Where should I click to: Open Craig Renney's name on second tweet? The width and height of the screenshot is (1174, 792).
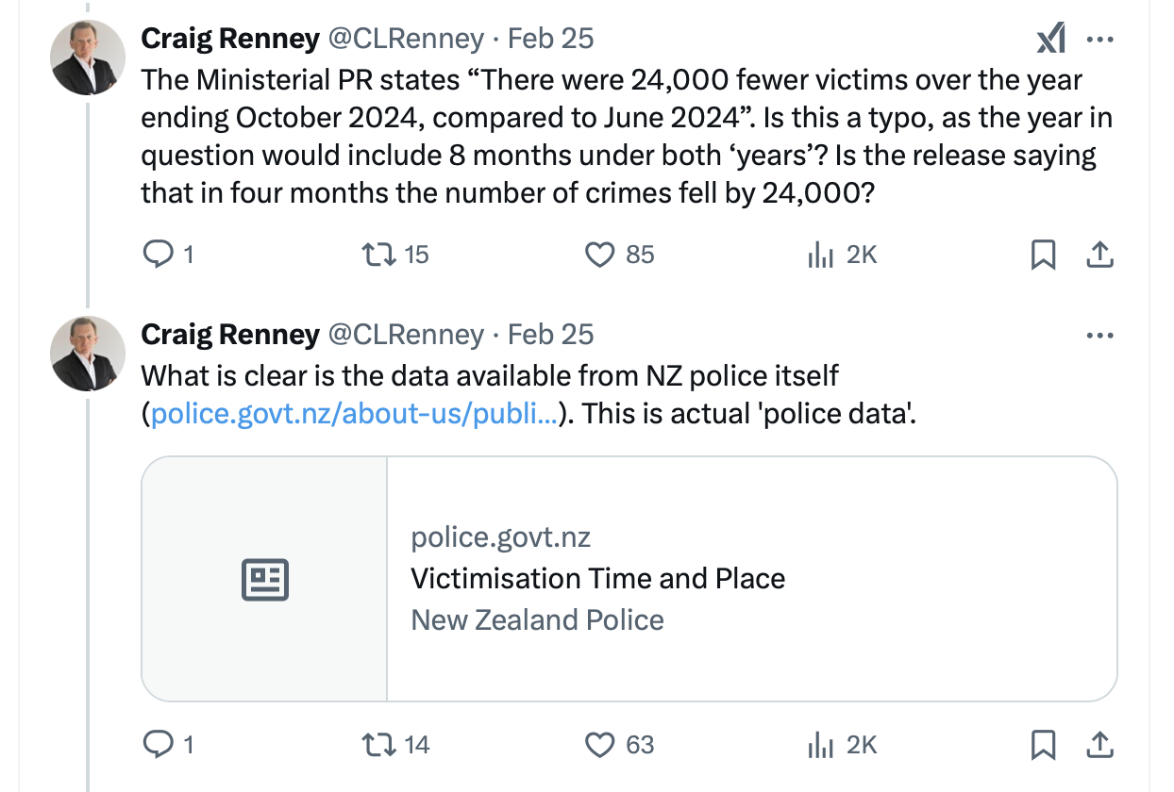tap(230, 335)
